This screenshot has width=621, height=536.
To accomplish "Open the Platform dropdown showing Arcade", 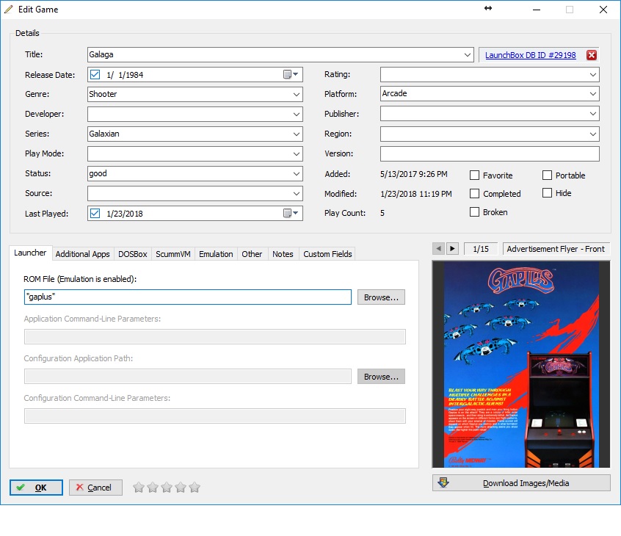I will [593, 94].
